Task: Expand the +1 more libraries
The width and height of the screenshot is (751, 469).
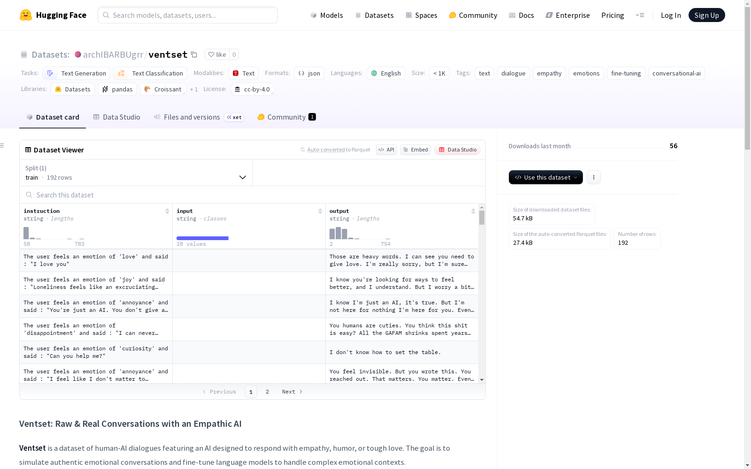Action: [194, 89]
